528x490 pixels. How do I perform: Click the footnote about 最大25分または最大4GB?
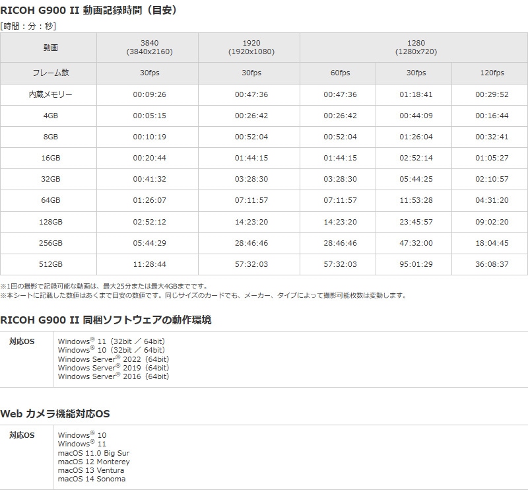pos(104,286)
